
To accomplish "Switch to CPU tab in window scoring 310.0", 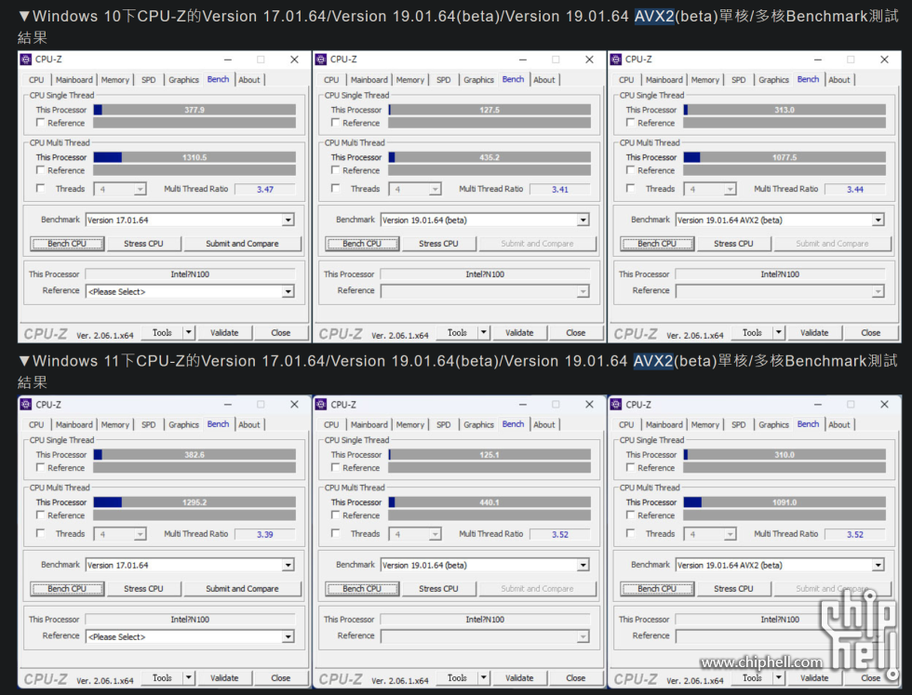I will click(626, 424).
